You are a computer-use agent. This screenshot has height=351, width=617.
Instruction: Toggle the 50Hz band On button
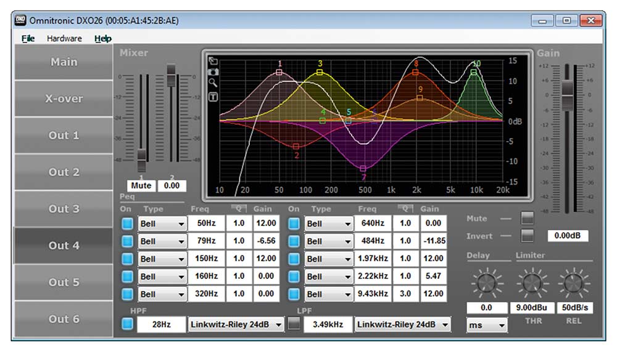pos(127,224)
